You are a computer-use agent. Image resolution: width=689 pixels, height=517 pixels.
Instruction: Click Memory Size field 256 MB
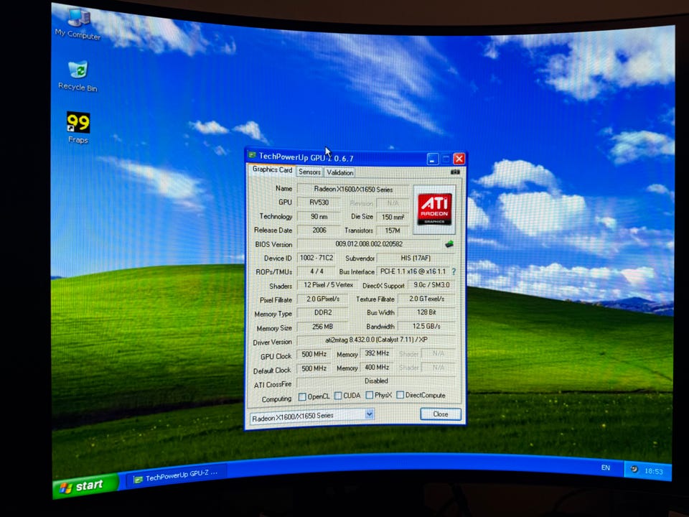click(x=322, y=327)
